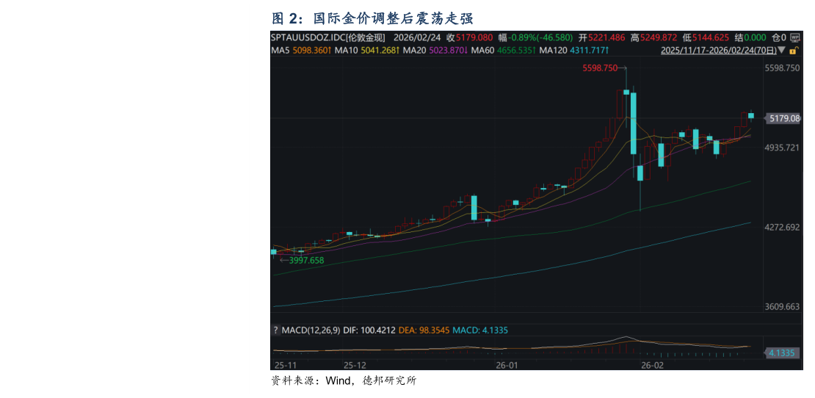The image size is (815, 398).
Task: Click the current price tag 5179.08 on axis
Action: click(782, 119)
